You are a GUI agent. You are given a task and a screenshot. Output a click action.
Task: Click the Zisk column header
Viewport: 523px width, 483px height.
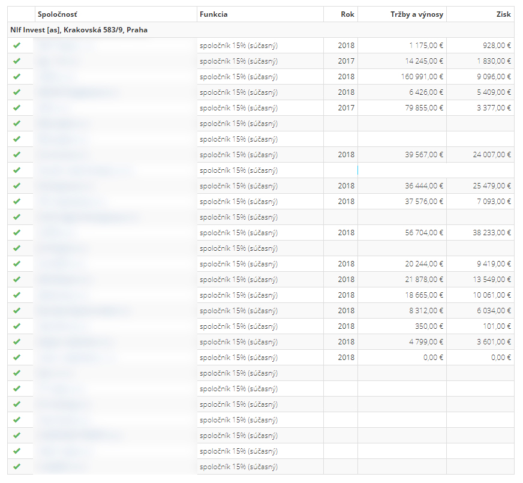tap(503, 14)
